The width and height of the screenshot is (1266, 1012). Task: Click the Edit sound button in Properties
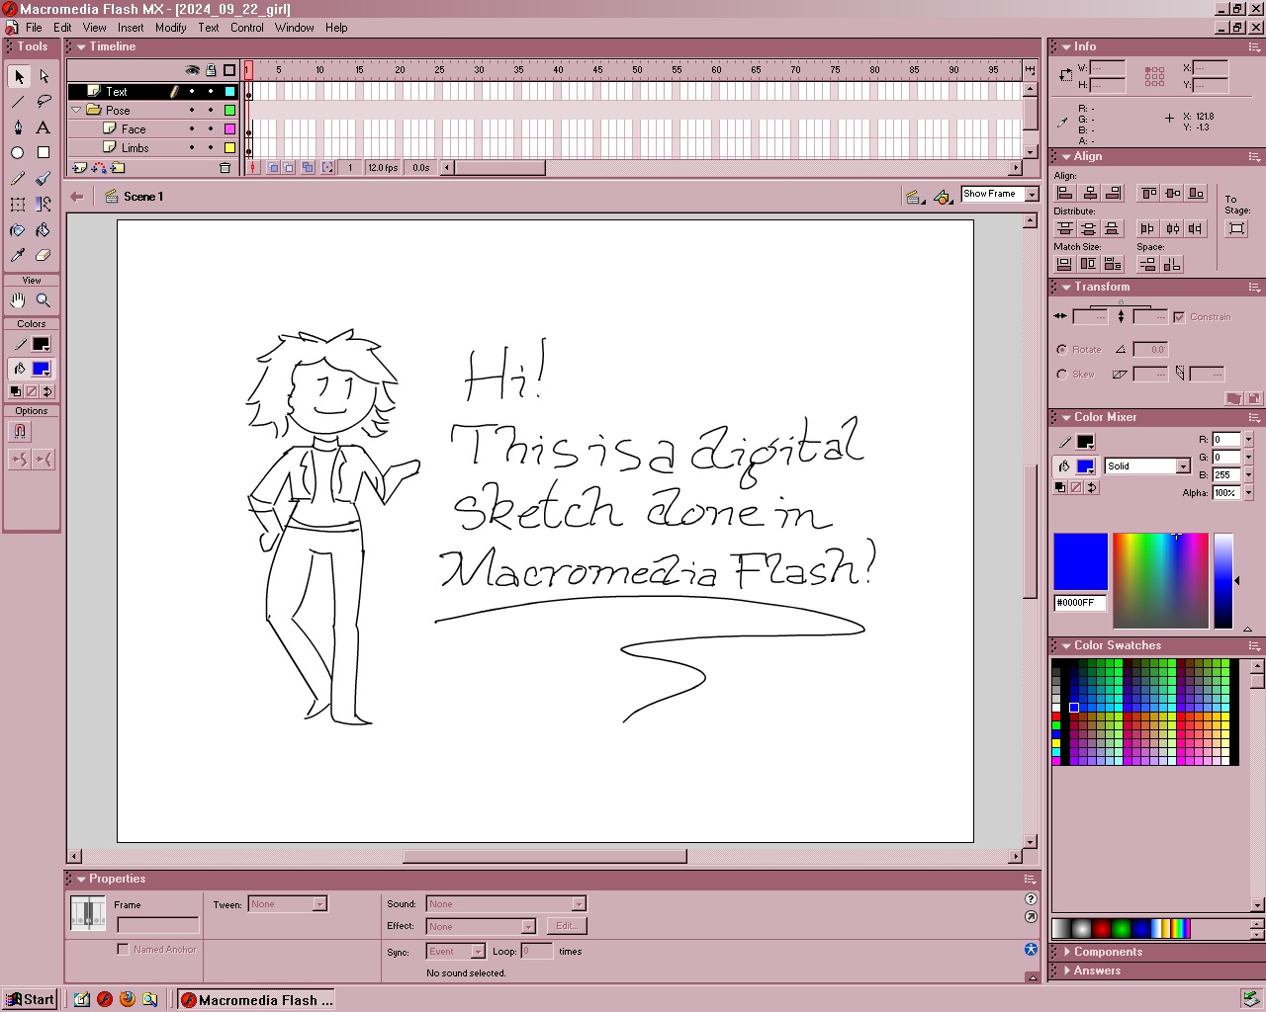567,926
